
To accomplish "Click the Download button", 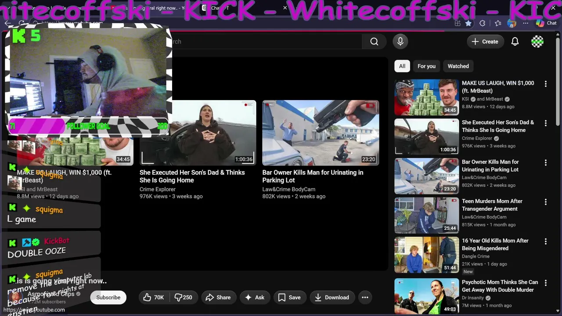I will click(x=331, y=298).
